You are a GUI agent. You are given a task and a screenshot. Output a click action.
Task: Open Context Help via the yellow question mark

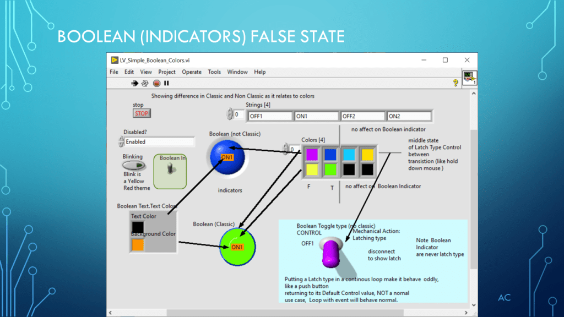point(455,83)
